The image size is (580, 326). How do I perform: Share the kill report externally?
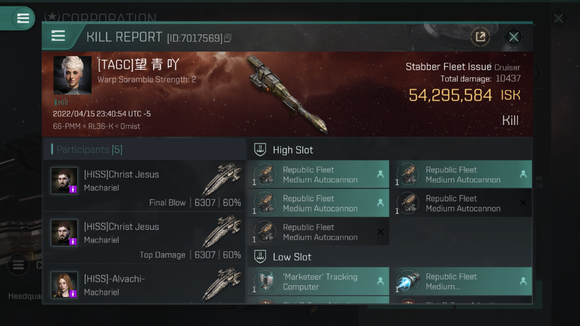[480, 37]
